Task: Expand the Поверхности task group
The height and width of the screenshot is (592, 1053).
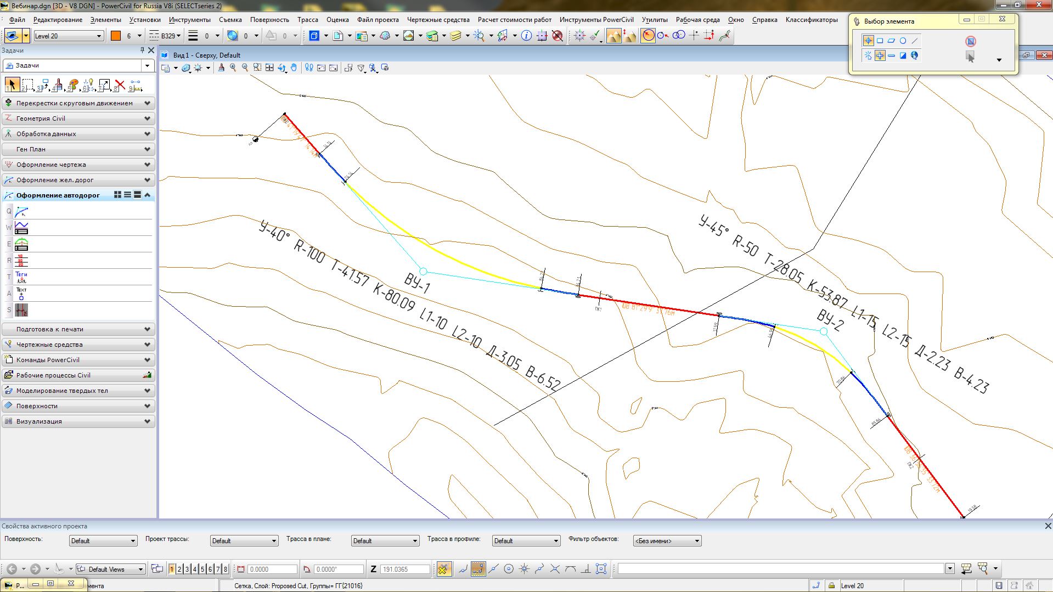Action: coord(78,406)
